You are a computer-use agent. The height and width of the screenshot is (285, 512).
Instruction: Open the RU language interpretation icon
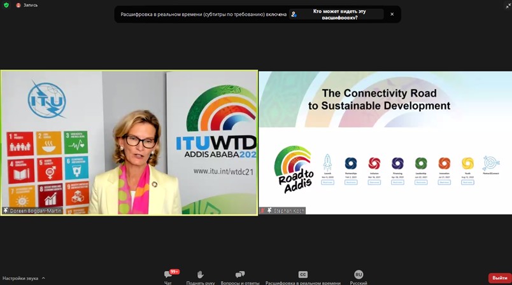359,275
